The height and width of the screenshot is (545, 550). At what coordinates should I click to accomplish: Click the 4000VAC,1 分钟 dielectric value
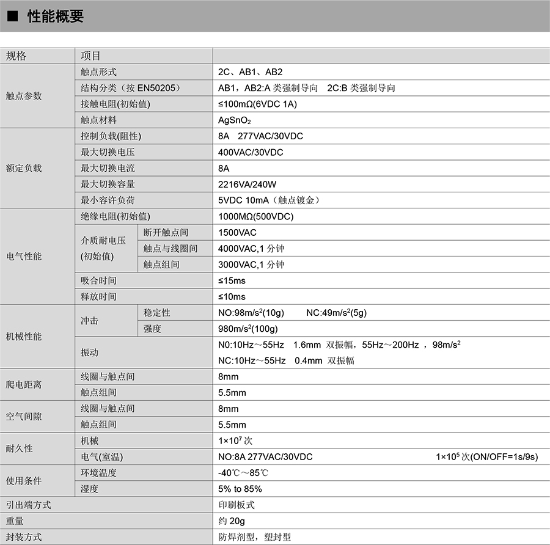coord(251,249)
